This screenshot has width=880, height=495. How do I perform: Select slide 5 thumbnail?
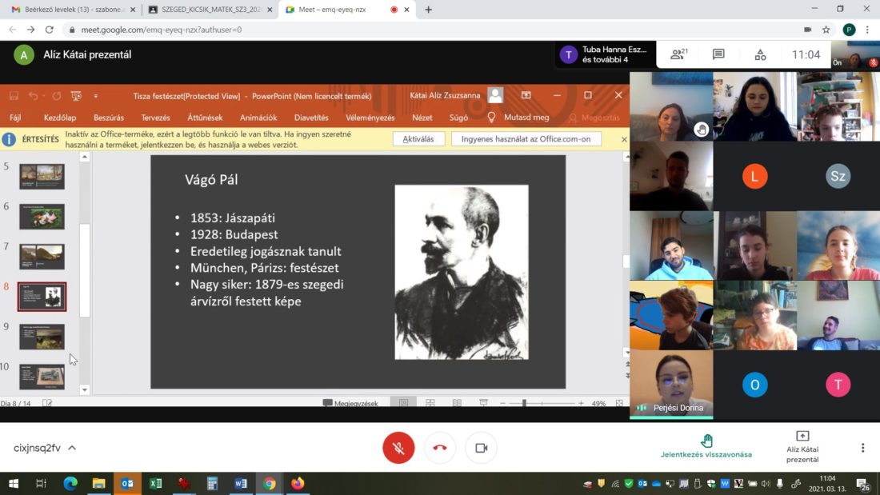42,176
